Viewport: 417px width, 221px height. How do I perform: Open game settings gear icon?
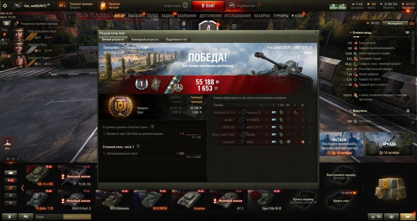point(5,6)
